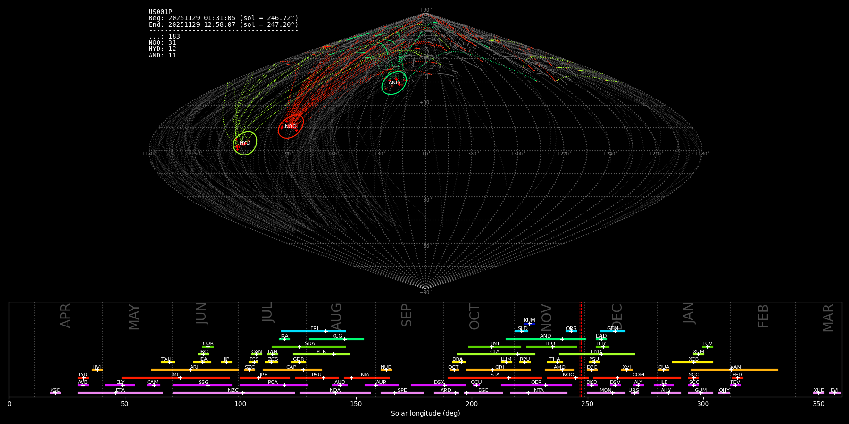
Task: Select the SSG shower label
Action: pos(203,383)
